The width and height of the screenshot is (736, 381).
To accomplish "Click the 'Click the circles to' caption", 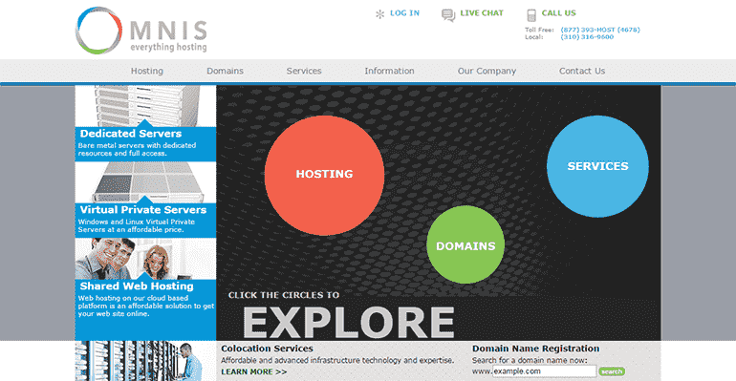I will pos(284,295).
